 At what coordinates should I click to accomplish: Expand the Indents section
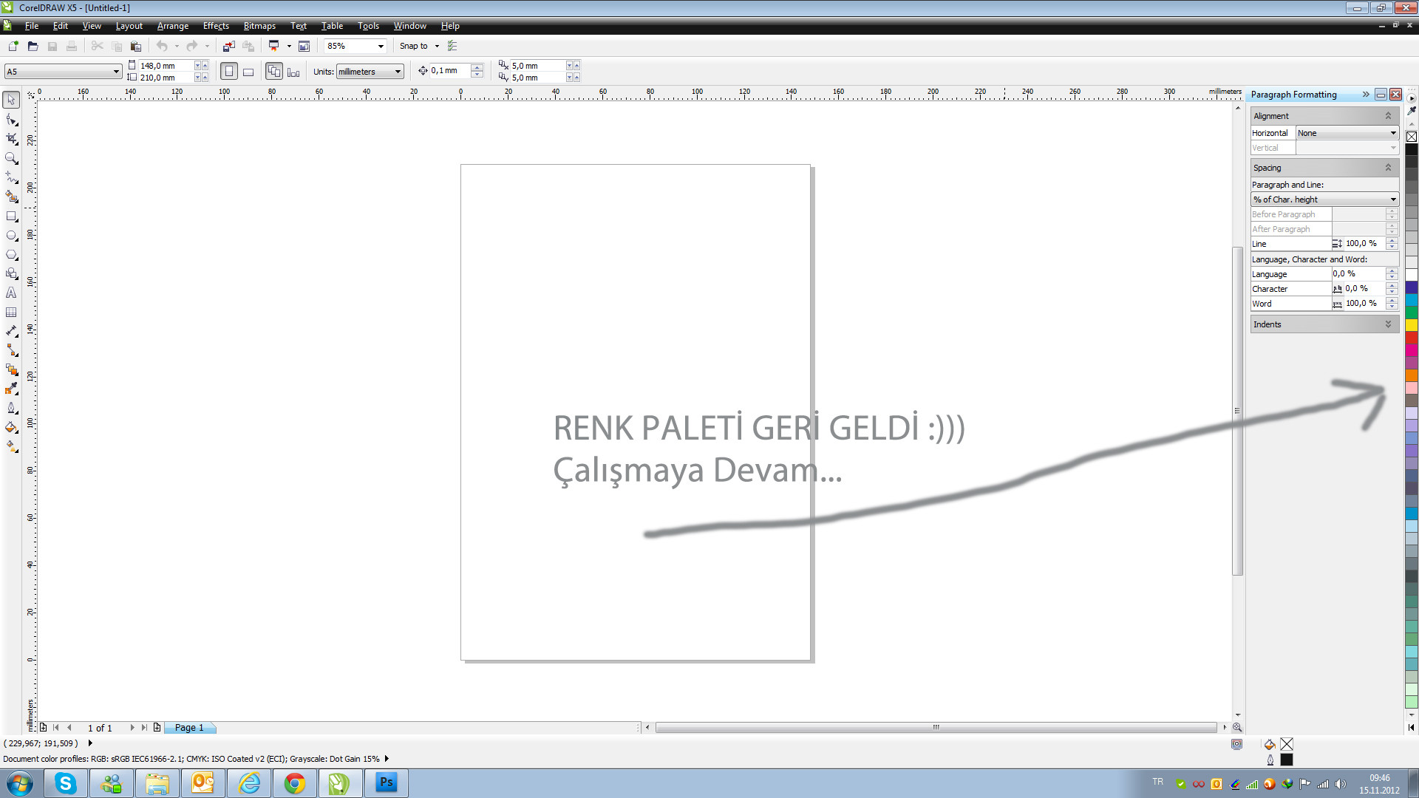(1388, 324)
